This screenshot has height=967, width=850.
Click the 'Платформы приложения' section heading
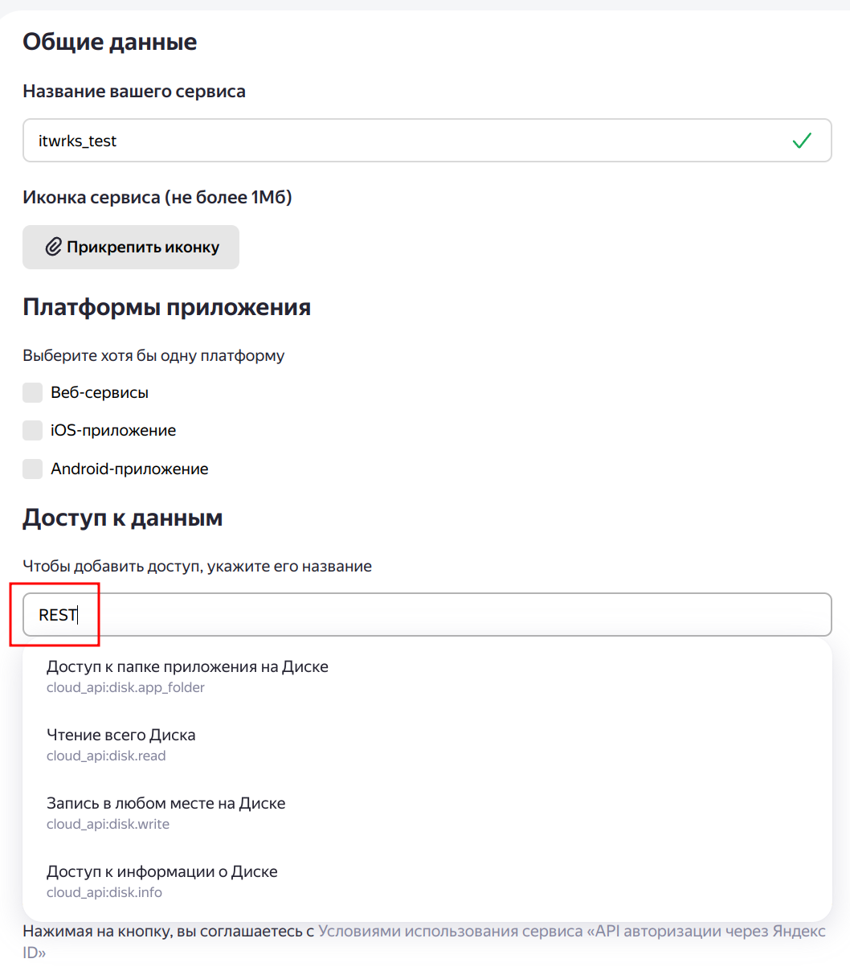tap(166, 307)
